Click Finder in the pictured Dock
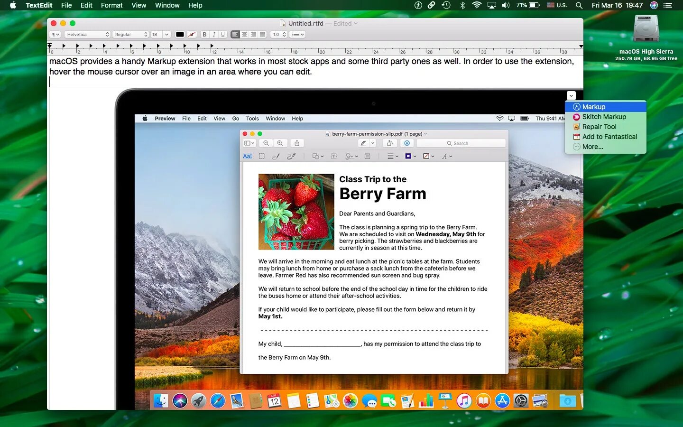The height and width of the screenshot is (427, 683). tap(161, 401)
